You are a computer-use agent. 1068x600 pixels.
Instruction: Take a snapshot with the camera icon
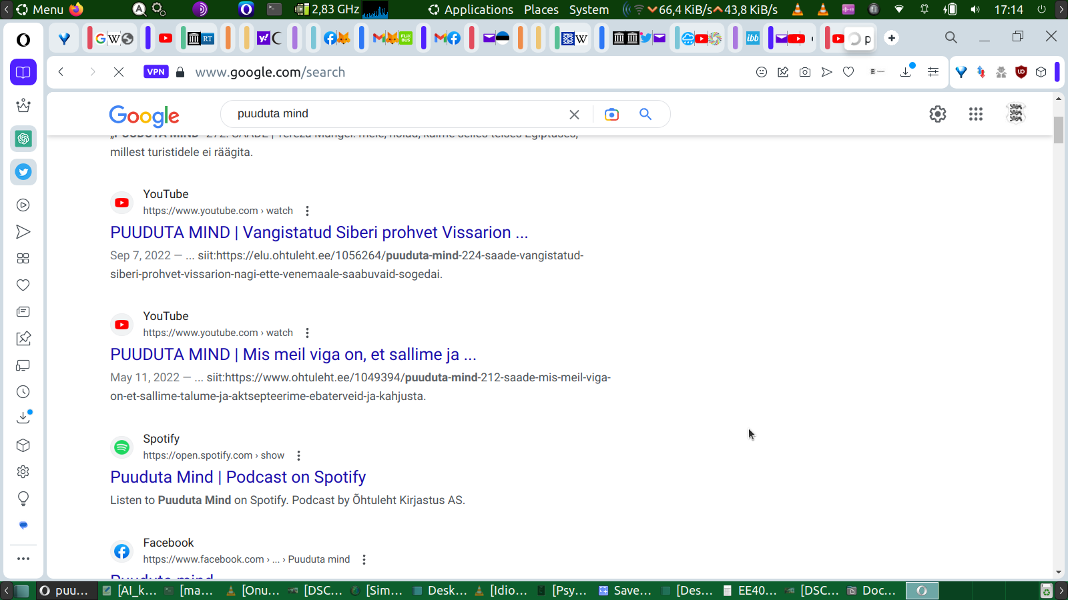(805, 72)
